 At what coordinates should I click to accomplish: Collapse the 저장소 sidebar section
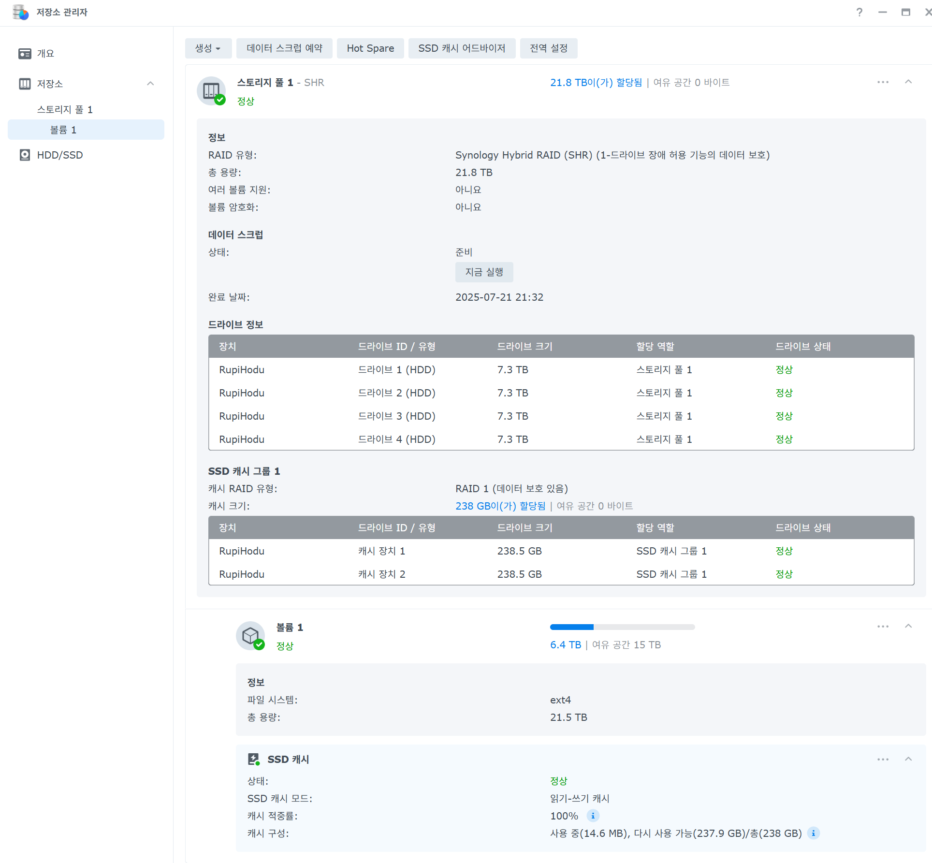tap(150, 84)
